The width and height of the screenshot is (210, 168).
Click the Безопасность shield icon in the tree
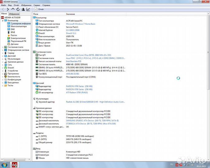6,77
